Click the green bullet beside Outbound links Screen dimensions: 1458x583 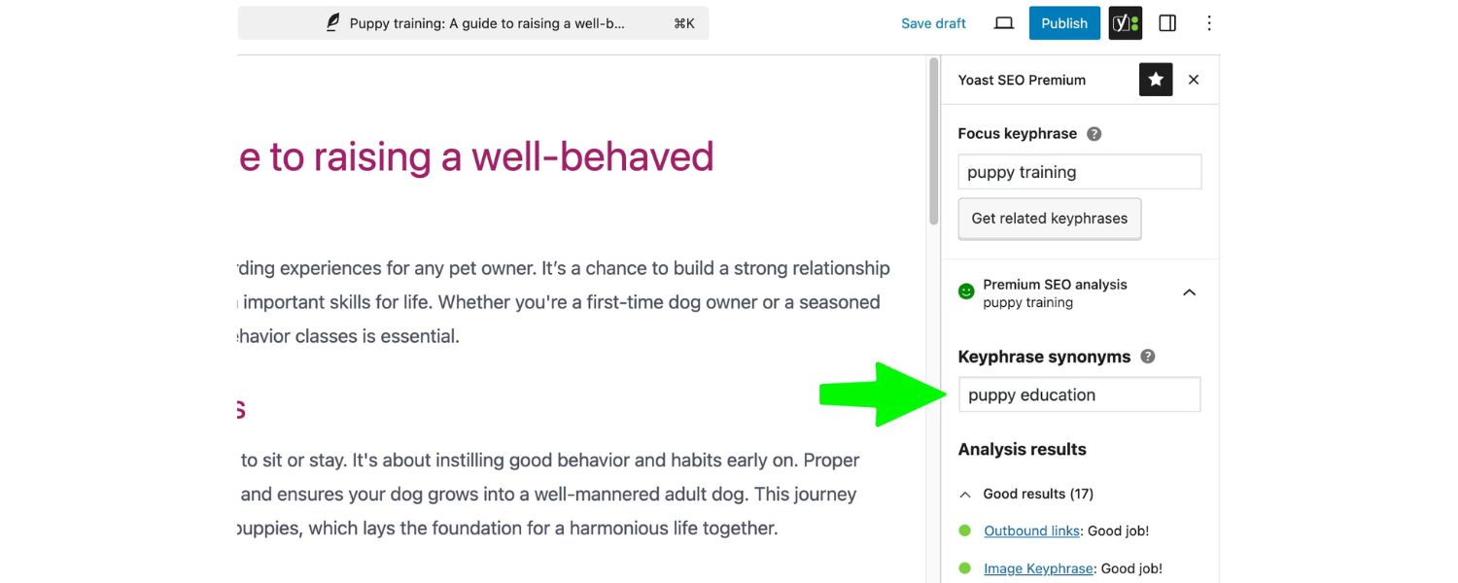click(x=966, y=531)
